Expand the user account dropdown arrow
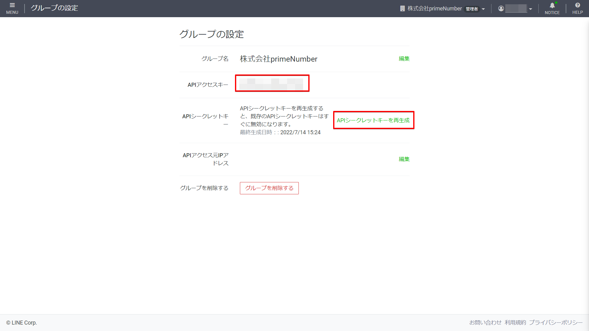The image size is (589, 331). [530, 9]
